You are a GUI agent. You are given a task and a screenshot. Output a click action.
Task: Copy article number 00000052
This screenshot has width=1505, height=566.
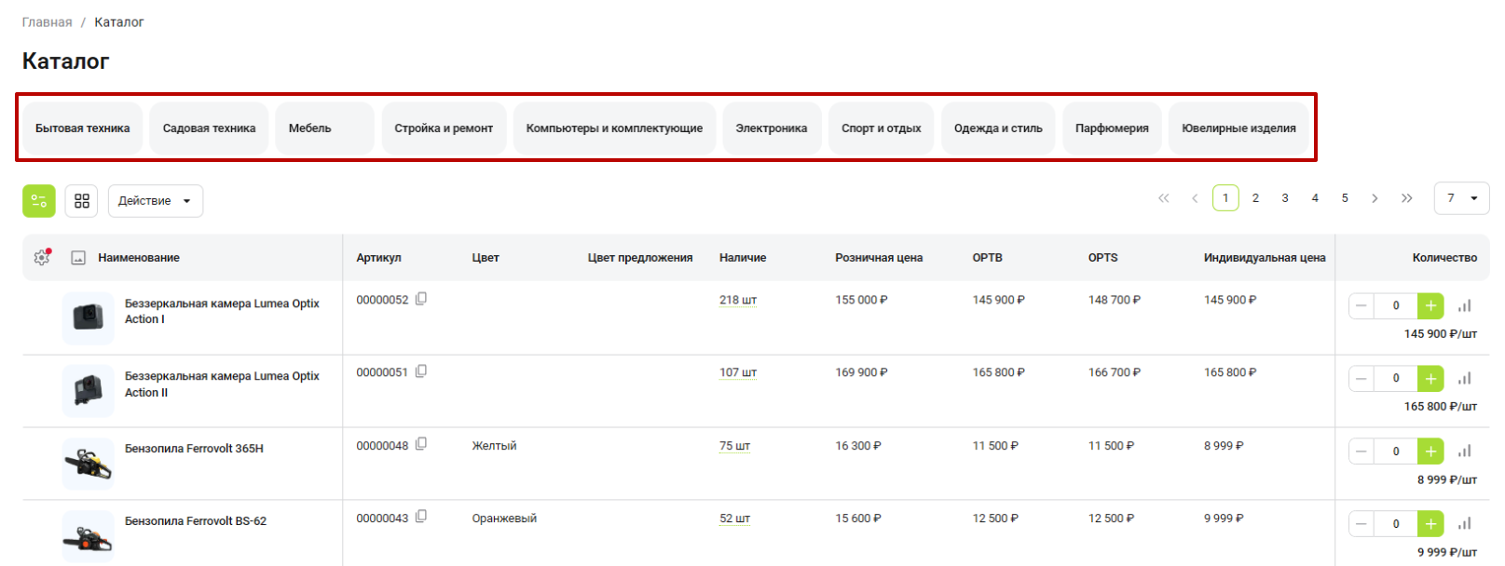pos(421,299)
